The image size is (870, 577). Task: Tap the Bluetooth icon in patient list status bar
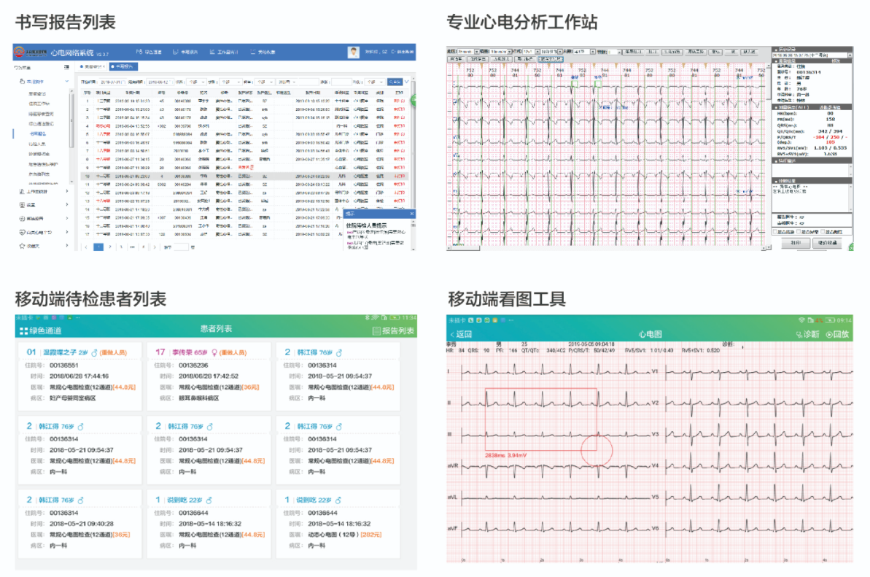click(367, 318)
